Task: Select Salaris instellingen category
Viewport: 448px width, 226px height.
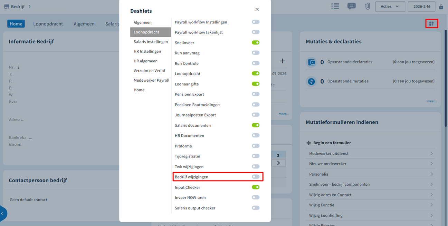Action: pyautogui.click(x=151, y=42)
